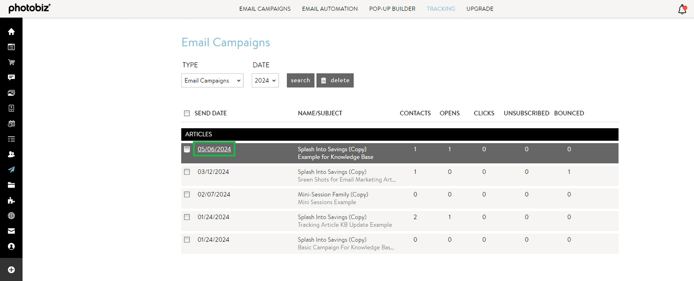Open the POP-UP BUILDER section
Screen dimensions: 694x281
pyautogui.click(x=392, y=9)
